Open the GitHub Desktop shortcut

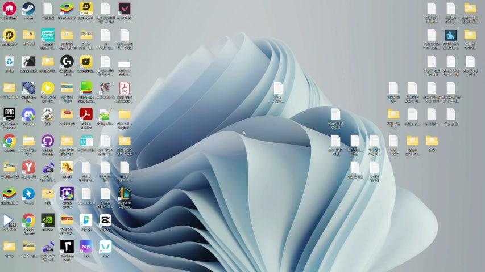pyautogui.click(x=48, y=141)
